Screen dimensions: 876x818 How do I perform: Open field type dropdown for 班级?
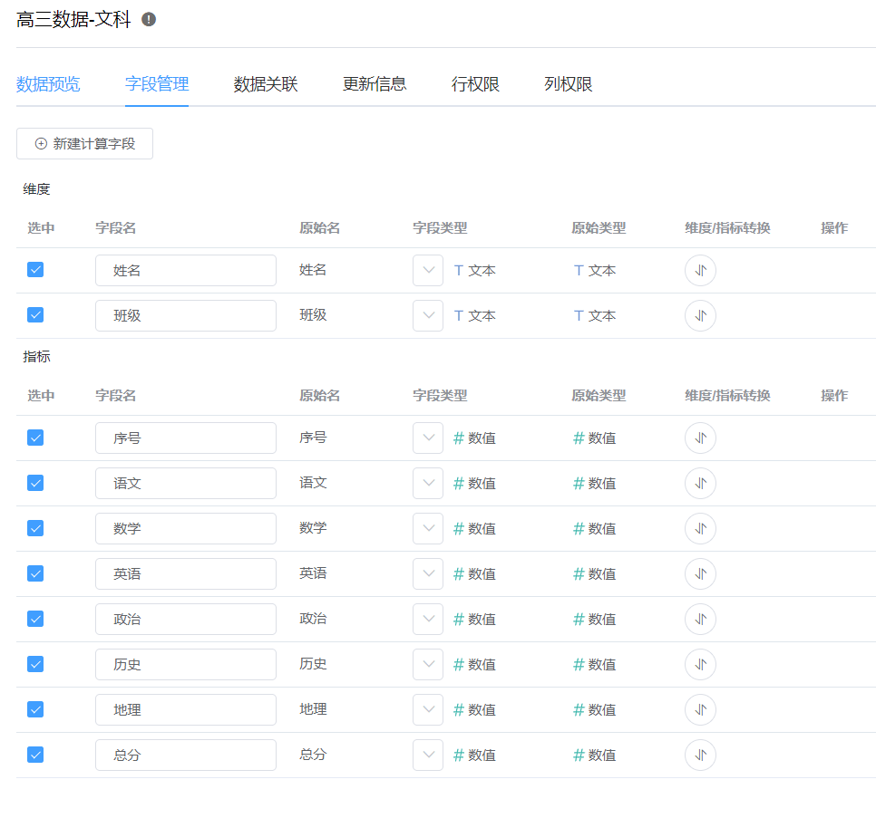point(428,316)
